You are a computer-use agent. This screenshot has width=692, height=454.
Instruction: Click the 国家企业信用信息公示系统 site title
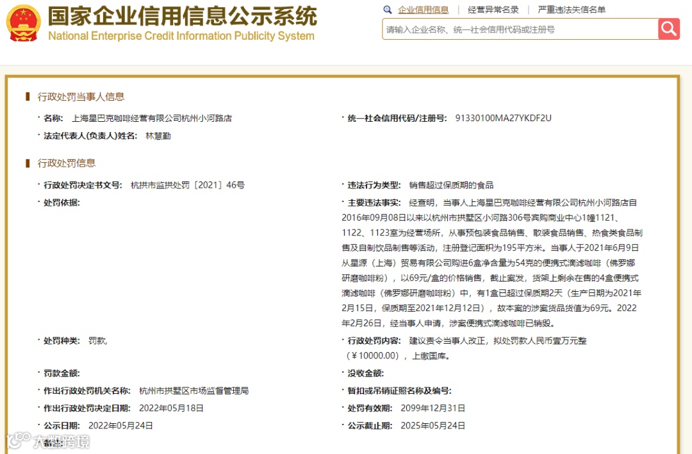(x=182, y=16)
